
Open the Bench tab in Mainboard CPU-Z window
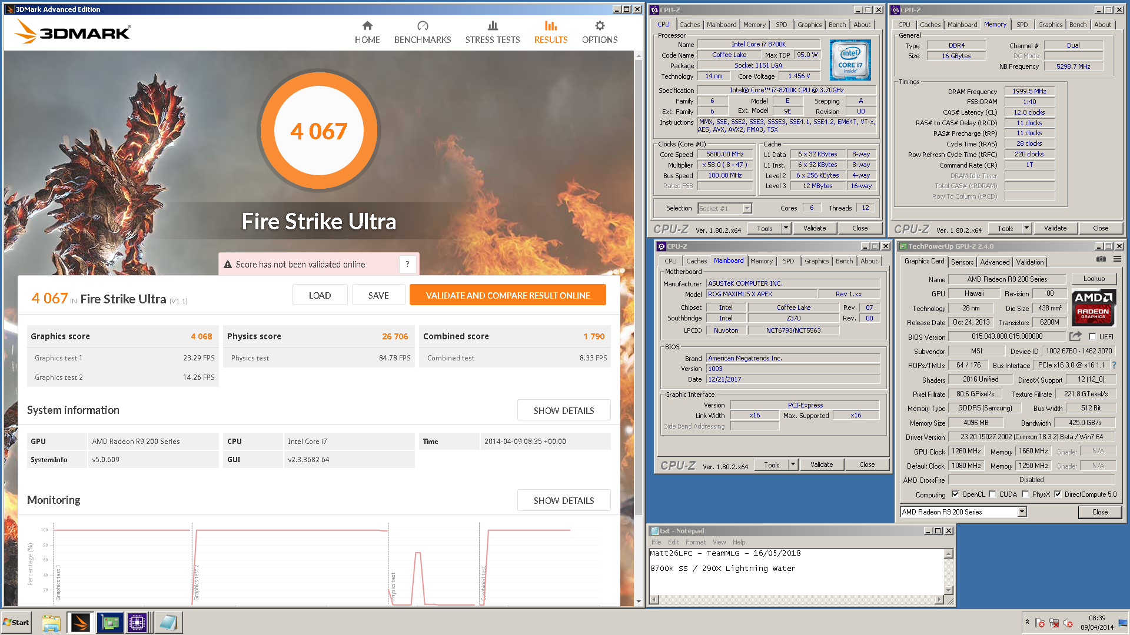844,261
